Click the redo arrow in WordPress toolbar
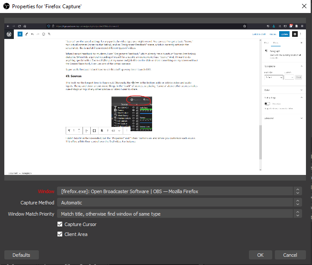 pos(38,34)
